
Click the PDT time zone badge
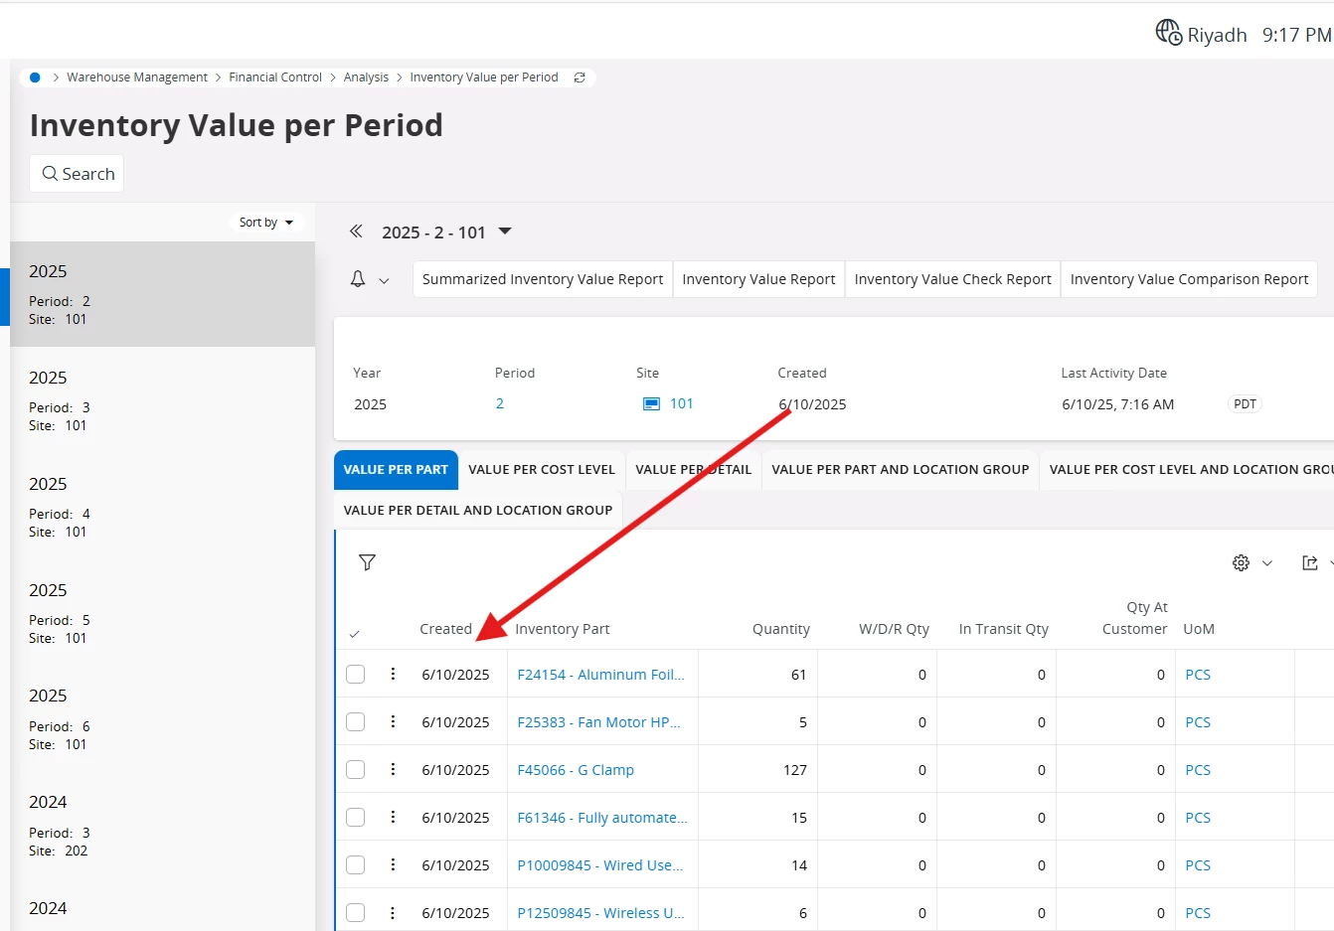(x=1245, y=404)
